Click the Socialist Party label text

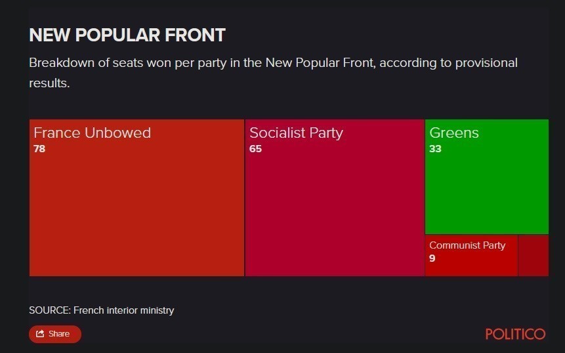pos(296,133)
